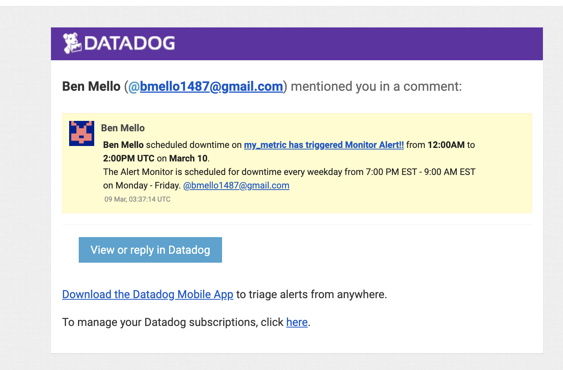
Task: Open 'my_metric has triggered Monitor Alert!!' link
Action: (x=324, y=145)
